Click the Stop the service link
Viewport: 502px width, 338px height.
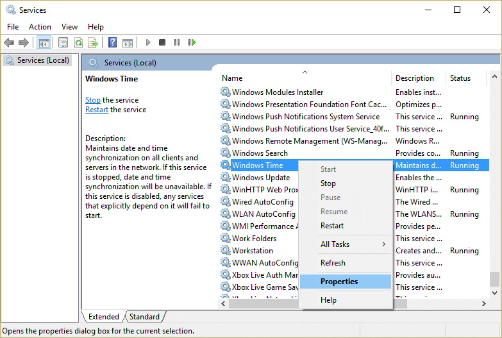pyautogui.click(x=93, y=100)
